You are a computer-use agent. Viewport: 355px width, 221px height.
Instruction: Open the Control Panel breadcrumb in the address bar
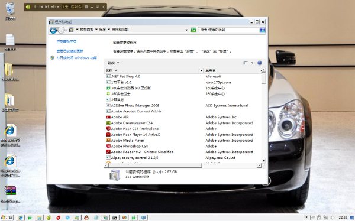(x=87, y=30)
